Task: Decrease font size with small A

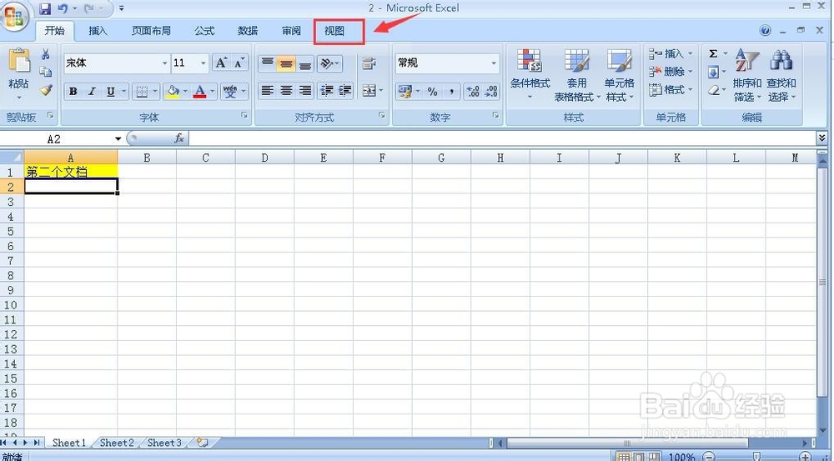Action: pos(239,63)
